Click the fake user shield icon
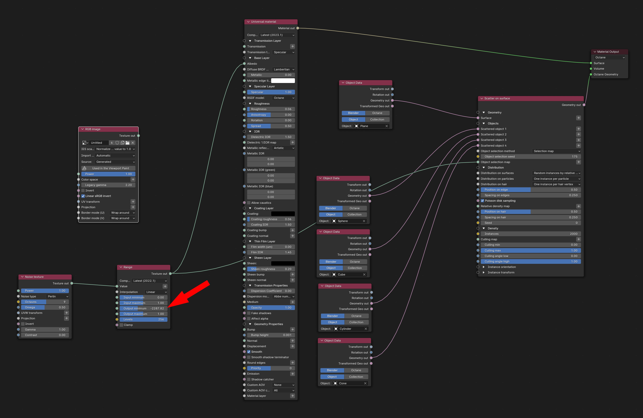The width and height of the screenshot is (643, 418). [x=117, y=143]
